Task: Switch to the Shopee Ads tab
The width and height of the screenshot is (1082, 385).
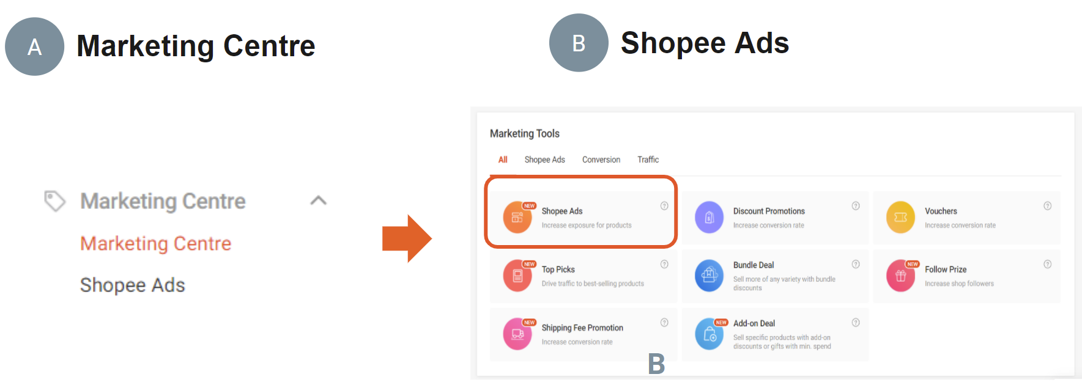Action: tap(544, 159)
